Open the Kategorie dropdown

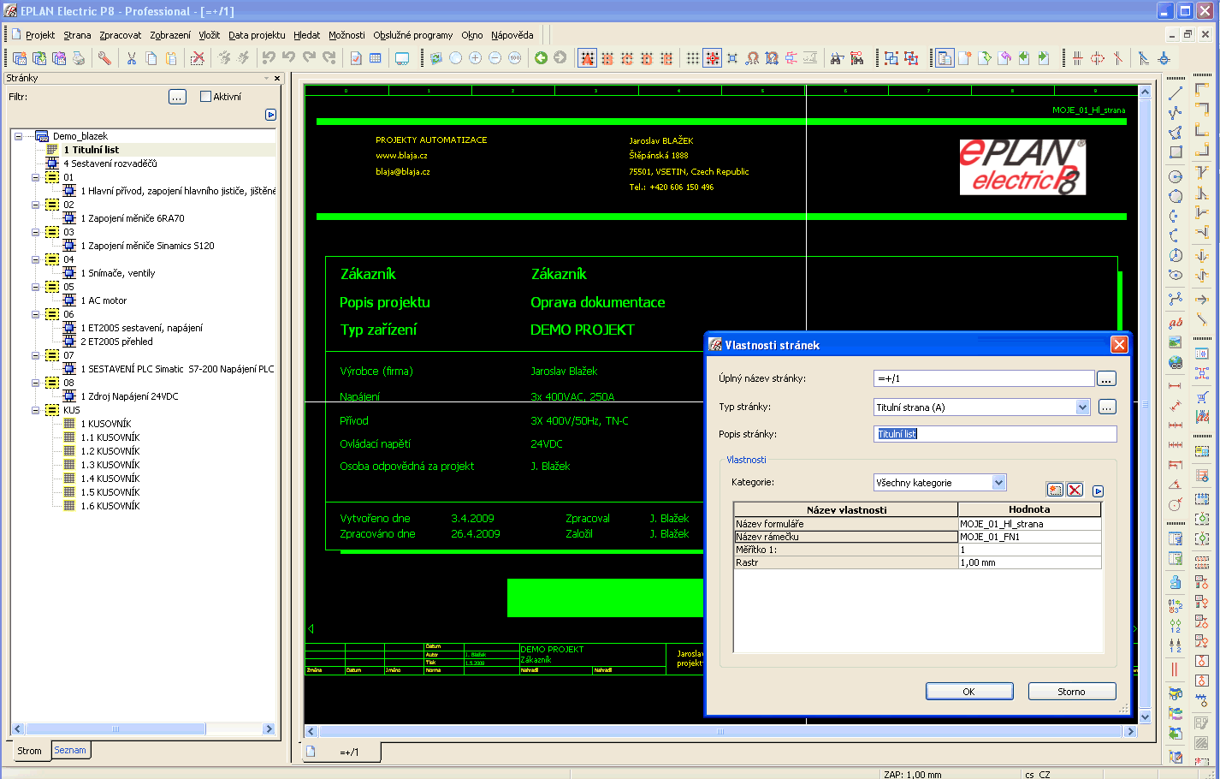[998, 483]
